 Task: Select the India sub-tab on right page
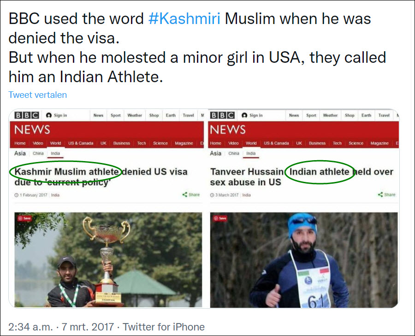pyautogui.click(x=251, y=153)
